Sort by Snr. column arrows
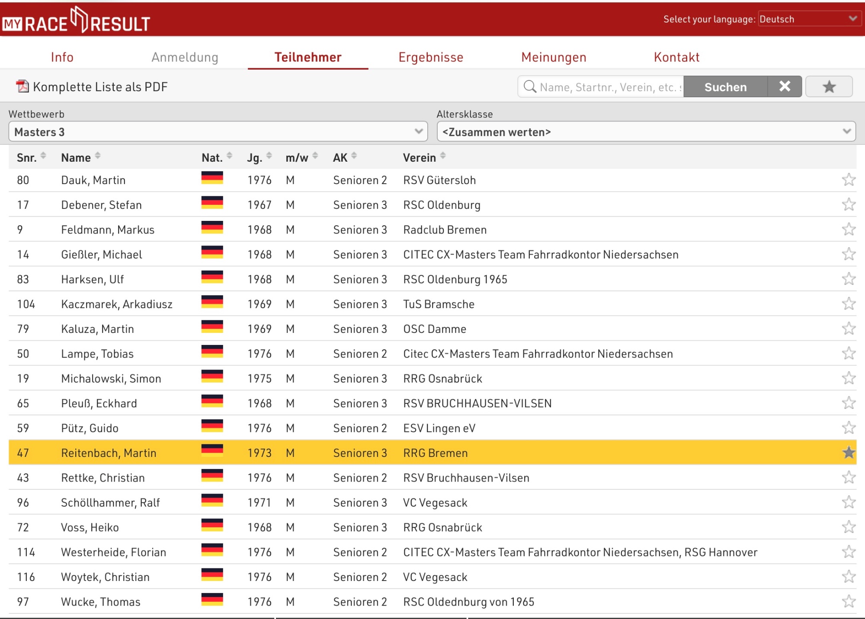Viewport: 865px width, 619px height. (43, 156)
